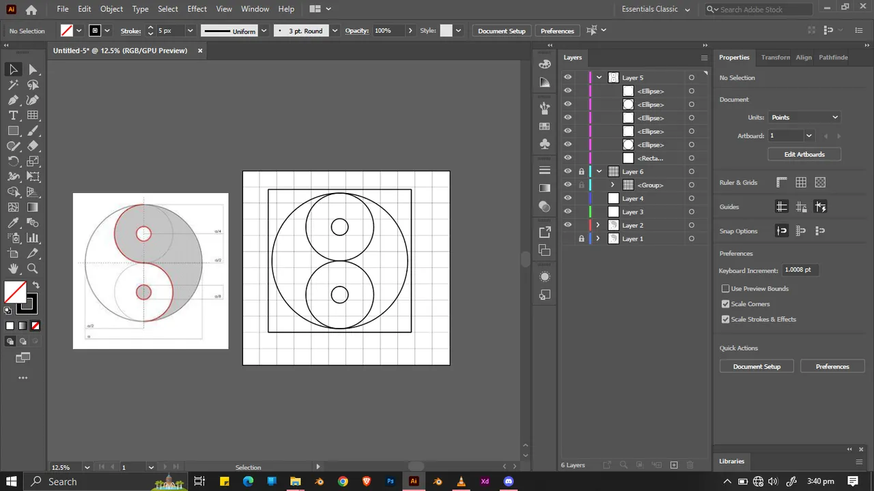Toggle Layer 3 eye icon
Image resolution: width=874 pixels, height=491 pixels.
click(567, 212)
